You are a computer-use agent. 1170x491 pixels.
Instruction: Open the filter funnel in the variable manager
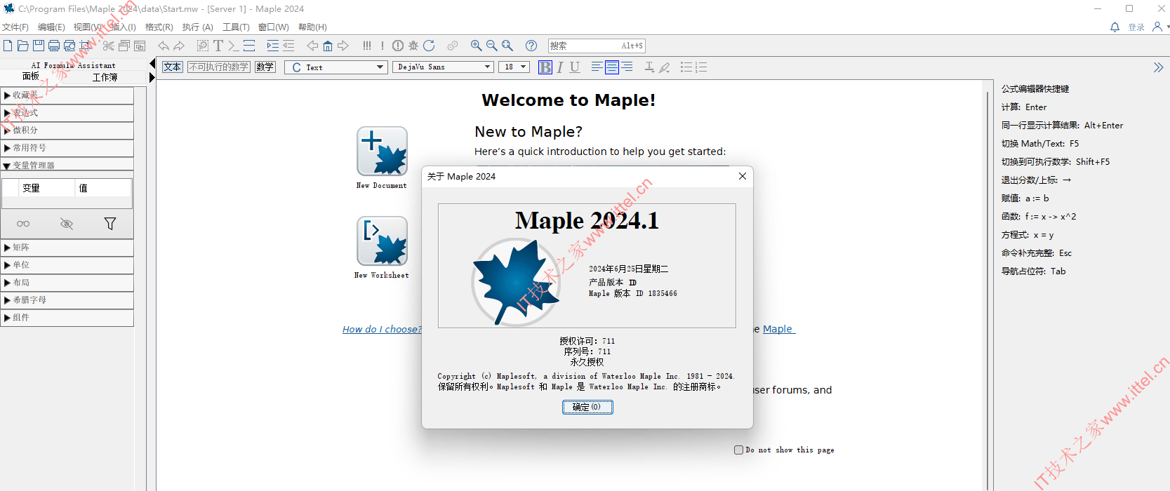coord(110,224)
